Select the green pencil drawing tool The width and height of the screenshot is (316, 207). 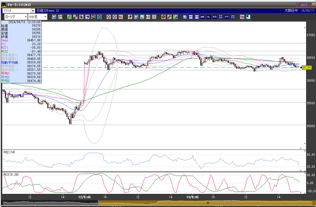tap(69, 17)
